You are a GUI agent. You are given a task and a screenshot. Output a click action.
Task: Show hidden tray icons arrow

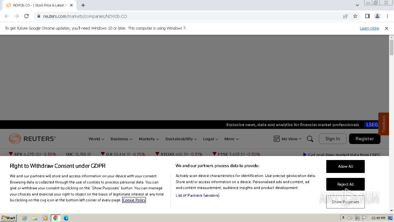pyautogui.click(x=344, y=218)
